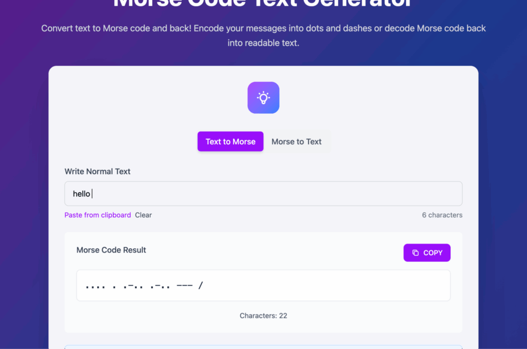Click the three-dash Morse letter O
The width and height of the screenshot is (527, 349).
coord(184,285)
